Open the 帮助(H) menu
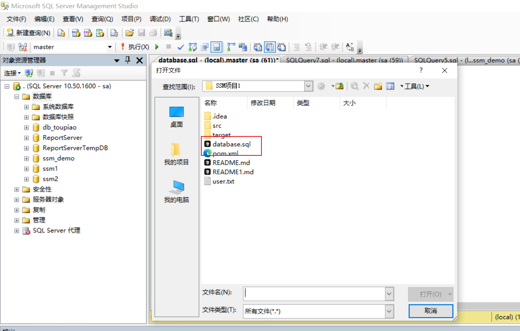The width and height of the screenshot is (520, 331). (x=277, y=19)
